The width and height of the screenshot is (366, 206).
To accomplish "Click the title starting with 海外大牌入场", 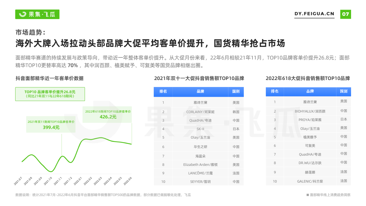I will [150, 44].
